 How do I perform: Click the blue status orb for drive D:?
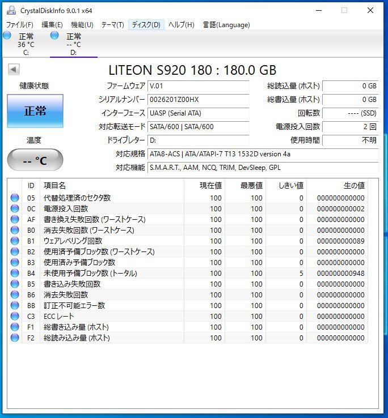(x=54, y=35)
